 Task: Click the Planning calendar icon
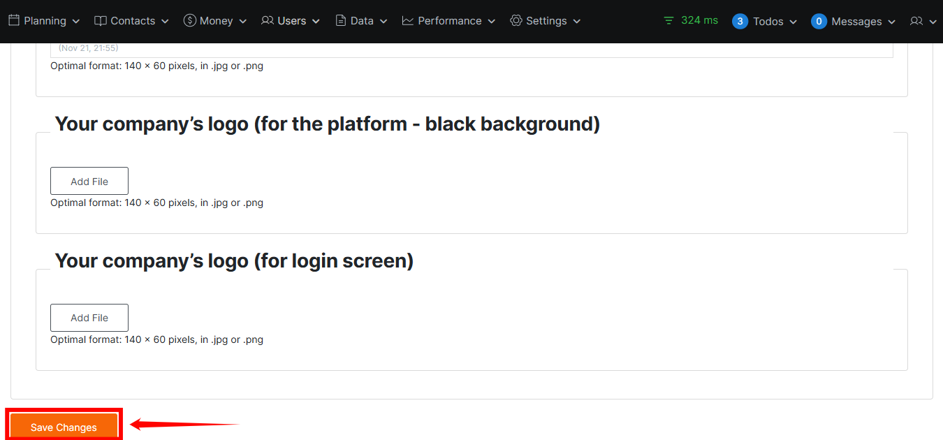pyautogui.click(x=14, y=21)
